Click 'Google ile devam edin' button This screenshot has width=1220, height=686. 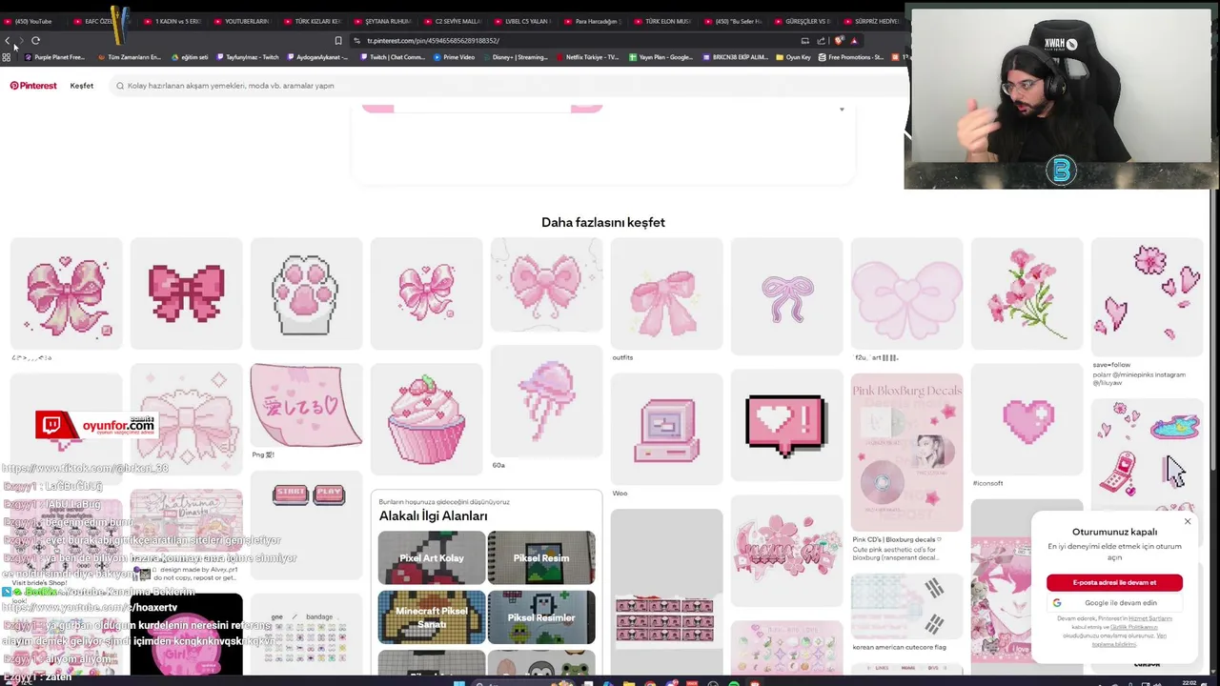[1114, 602]
